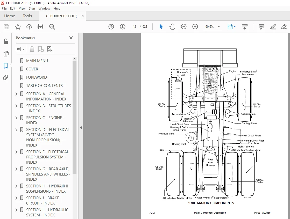
Task: Expand Section B Structures bookmark
Action: tap(16, 106)
